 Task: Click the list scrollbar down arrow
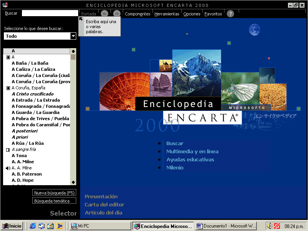click(73, 182)
